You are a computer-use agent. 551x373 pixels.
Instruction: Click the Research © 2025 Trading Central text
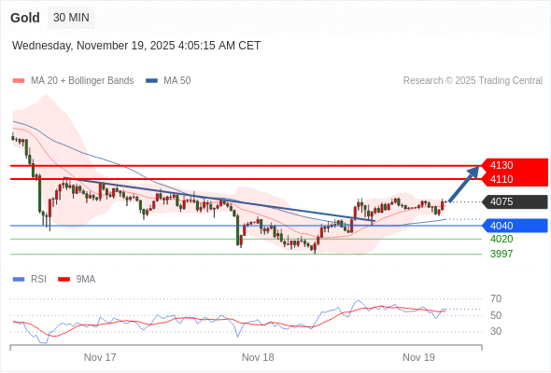(473, 81)
